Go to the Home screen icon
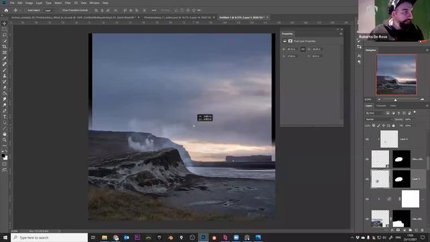Screen dimensions: 430x242 point(6,10)
